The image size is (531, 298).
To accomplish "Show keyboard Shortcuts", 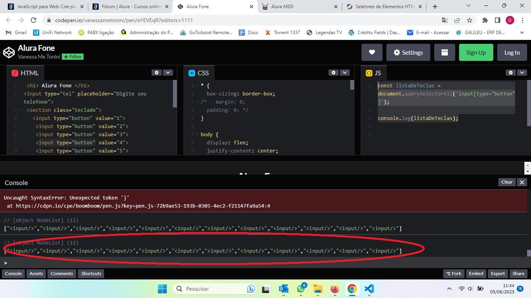I will (91, 274).
